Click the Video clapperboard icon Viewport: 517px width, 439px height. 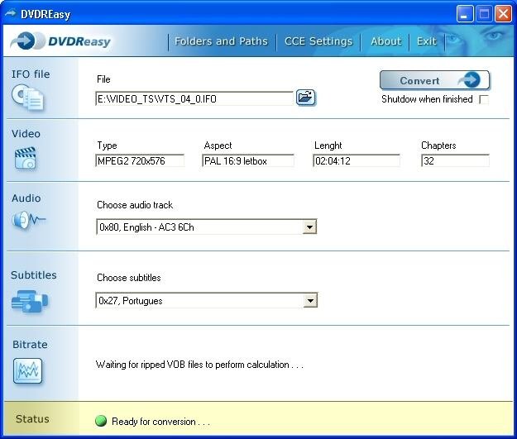(26, 159)
